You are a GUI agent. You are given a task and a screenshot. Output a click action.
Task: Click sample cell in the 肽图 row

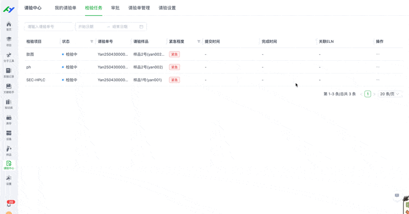click(x=149, y=54)
